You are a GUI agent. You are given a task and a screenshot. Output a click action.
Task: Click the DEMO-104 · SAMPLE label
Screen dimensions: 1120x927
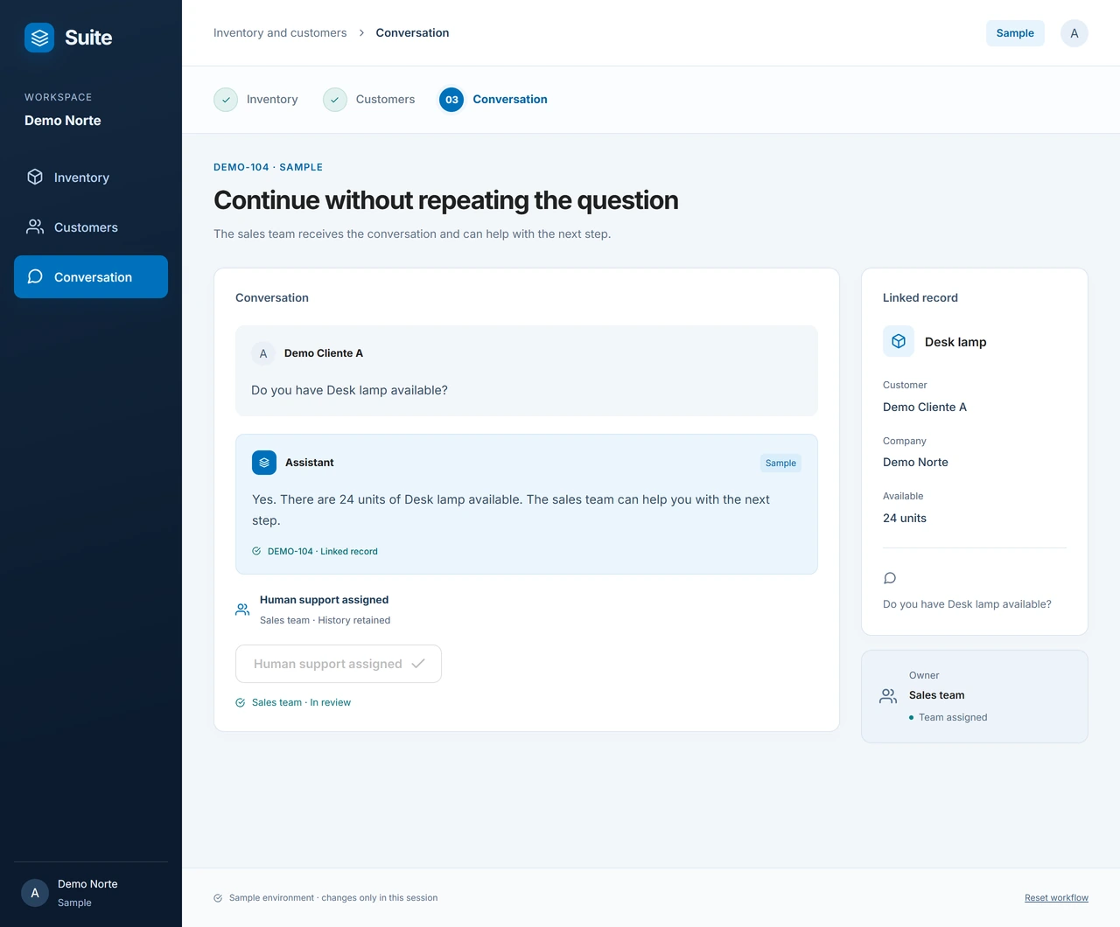268,167
